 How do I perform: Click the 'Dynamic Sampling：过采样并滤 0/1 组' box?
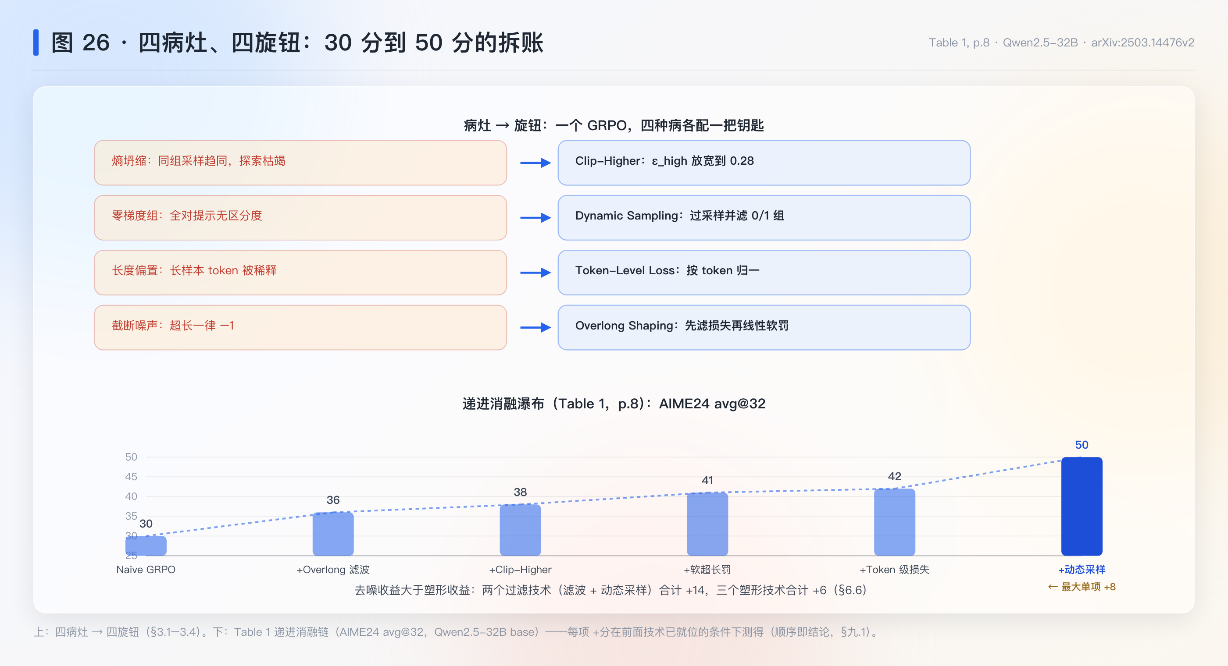(764, 218)
